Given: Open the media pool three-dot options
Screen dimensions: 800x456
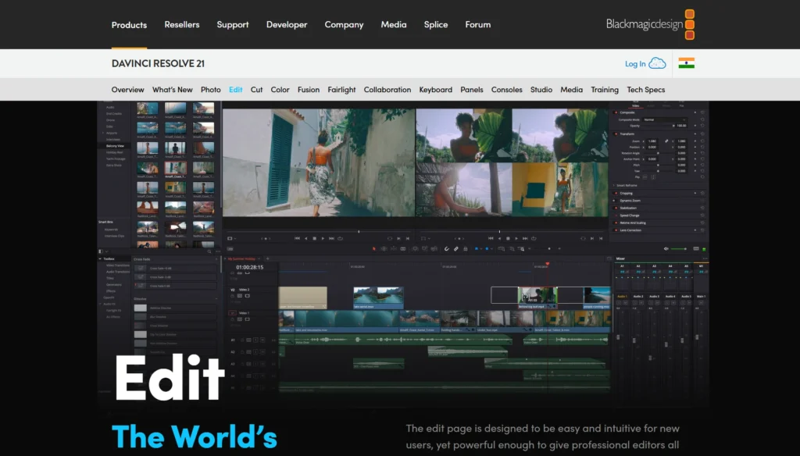Looking at the screenshot, I should [219, 251].
